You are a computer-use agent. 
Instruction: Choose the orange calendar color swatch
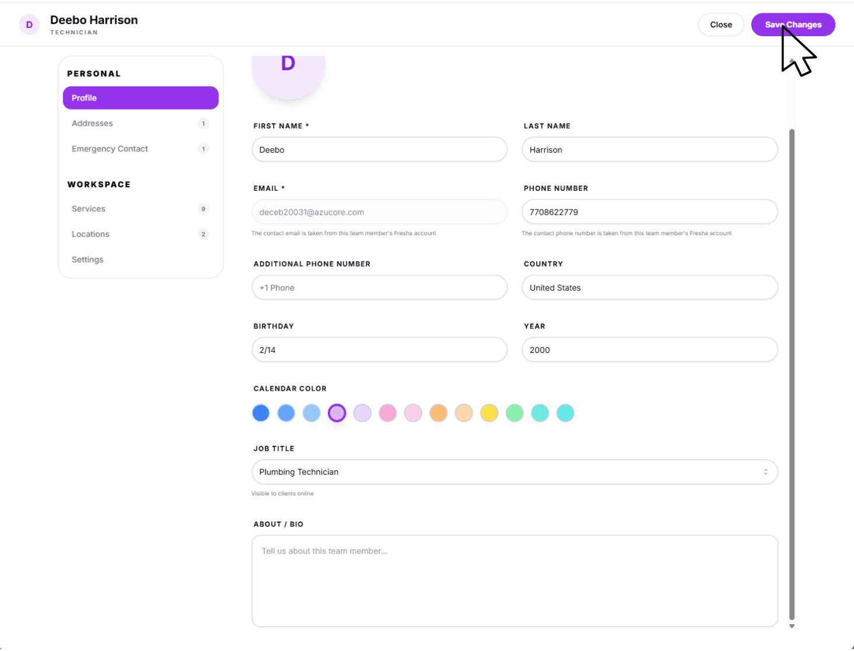point(438,413)
